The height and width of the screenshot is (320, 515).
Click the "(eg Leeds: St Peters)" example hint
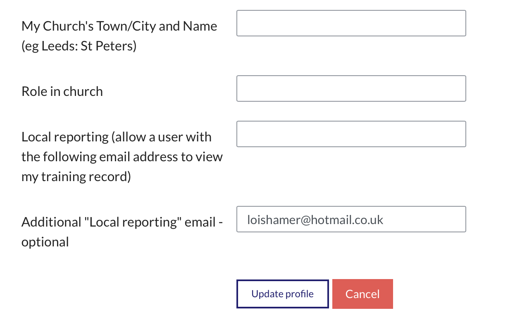tap(79, 46)
